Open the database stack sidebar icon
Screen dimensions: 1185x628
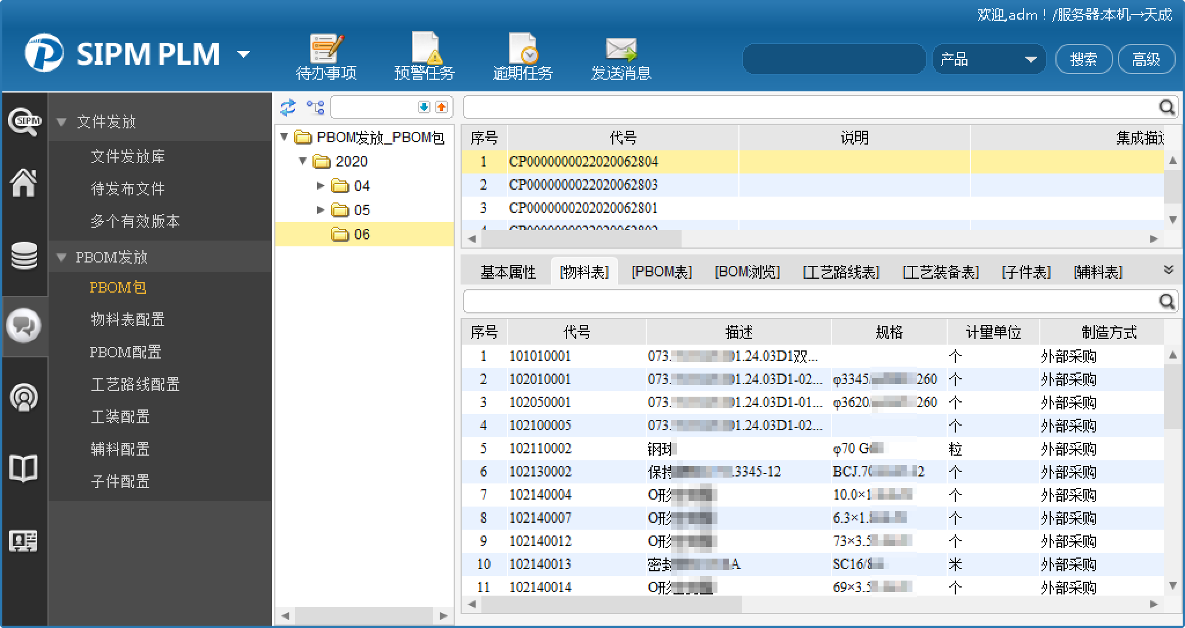pos(24,256)
